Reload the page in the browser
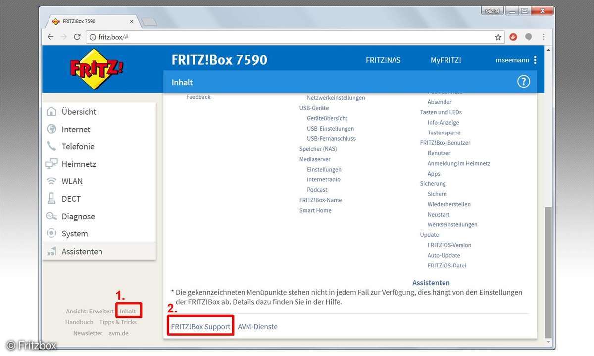Screen dimensions: 594x356 click(77, 37)
